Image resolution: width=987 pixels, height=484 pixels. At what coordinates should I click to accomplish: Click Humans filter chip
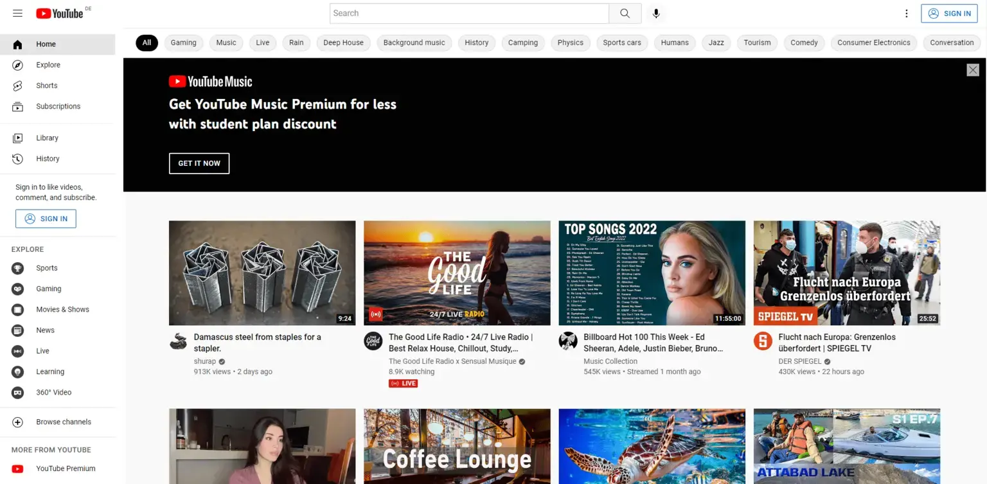[675, 42]
